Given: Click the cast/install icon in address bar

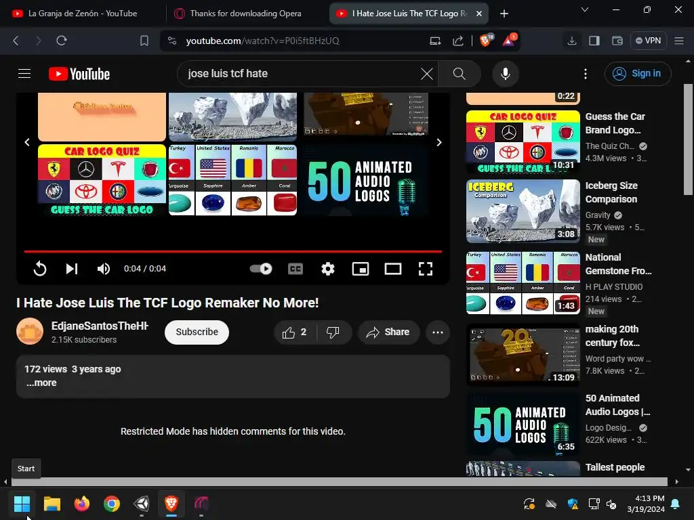Looking at the screenshot, I should (435, 41).
